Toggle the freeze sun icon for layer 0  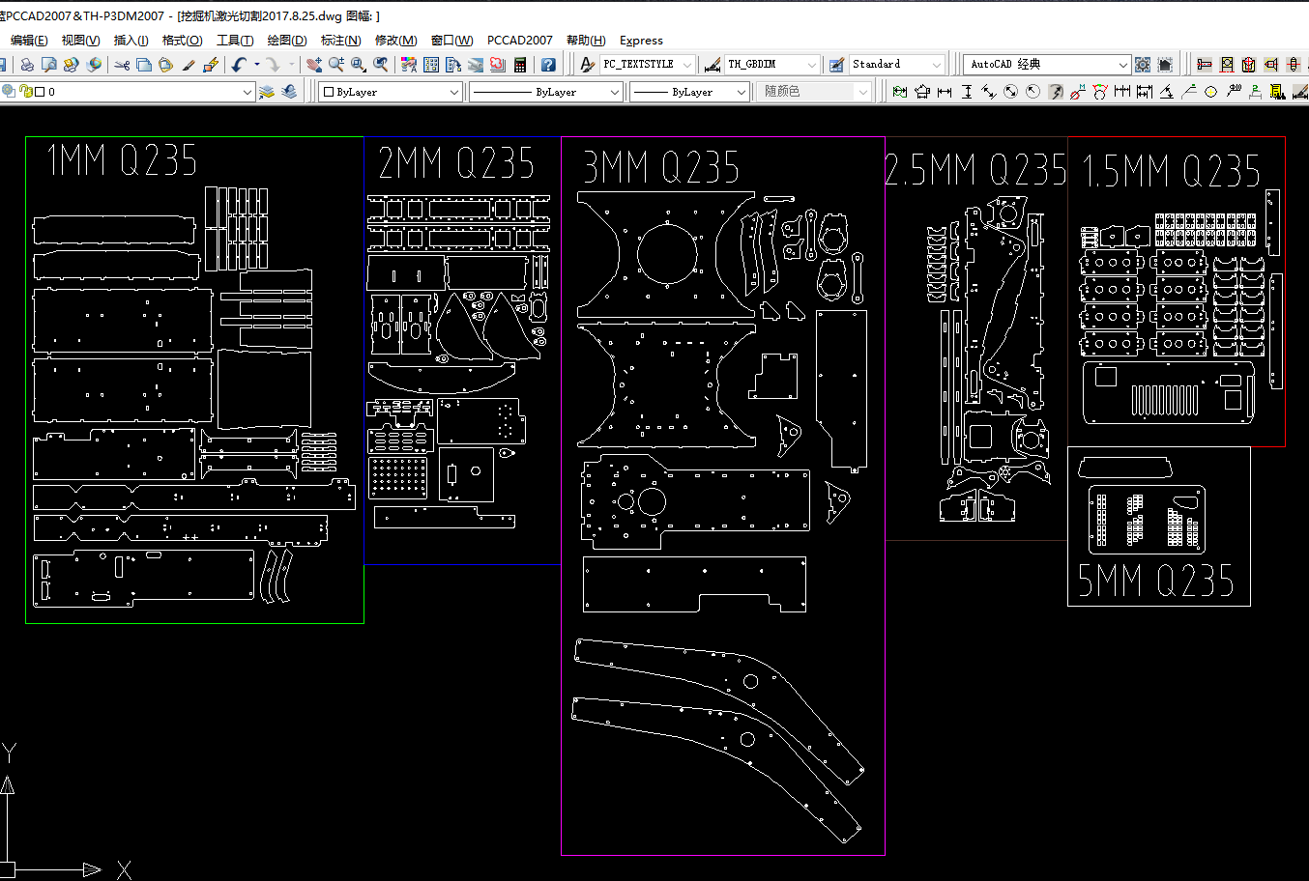click(9, 92)
